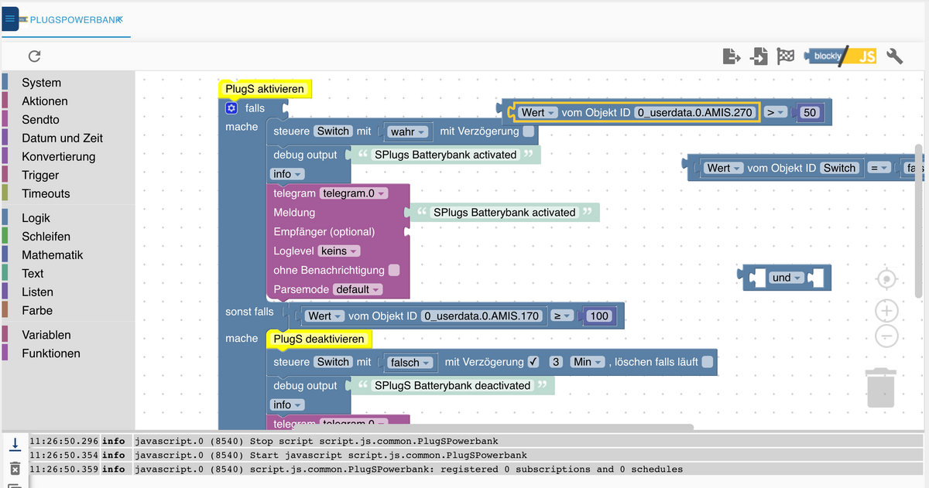Open info dropdown under deactivated debug output
This screenshot has height=488, width=929.
point(287,404)
